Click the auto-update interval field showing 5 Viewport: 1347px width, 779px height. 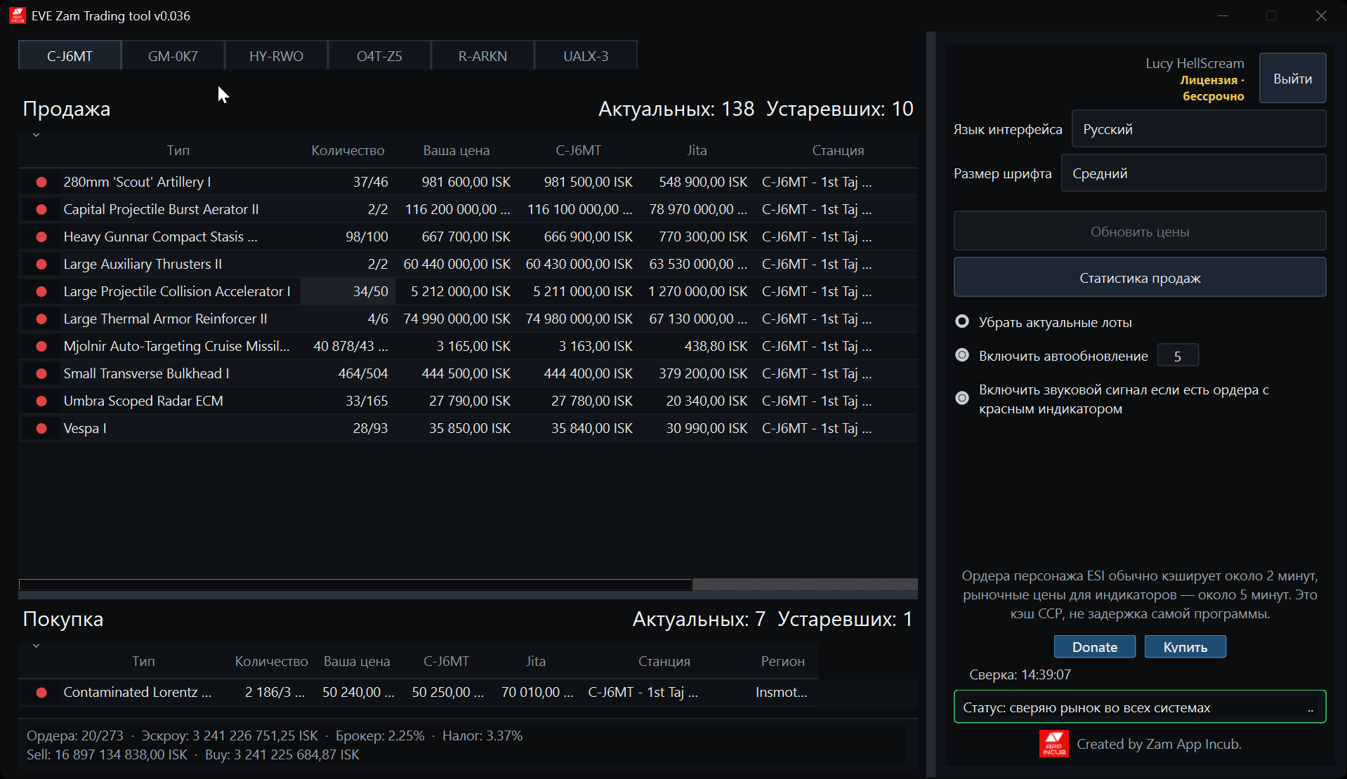[x=1177, y=356]
